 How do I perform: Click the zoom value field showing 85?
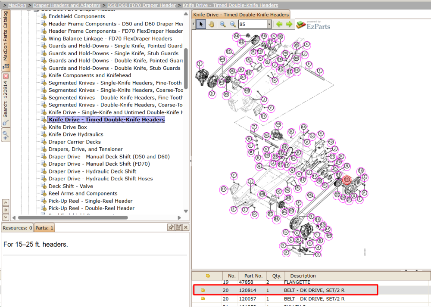tap(253, 24)
